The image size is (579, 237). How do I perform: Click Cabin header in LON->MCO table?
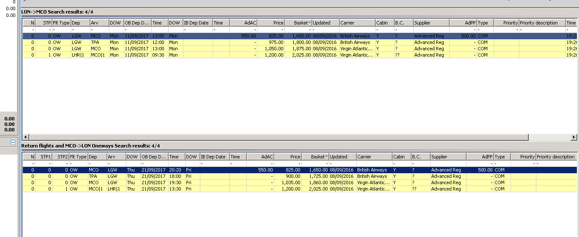point(385,23)
